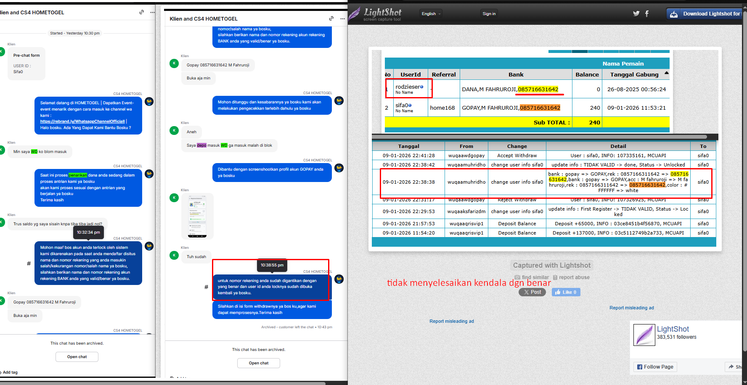The height and width of the screenshot is (385, 747).
Task: Click the Aneh message bubble
Action: tap(191, 132)
